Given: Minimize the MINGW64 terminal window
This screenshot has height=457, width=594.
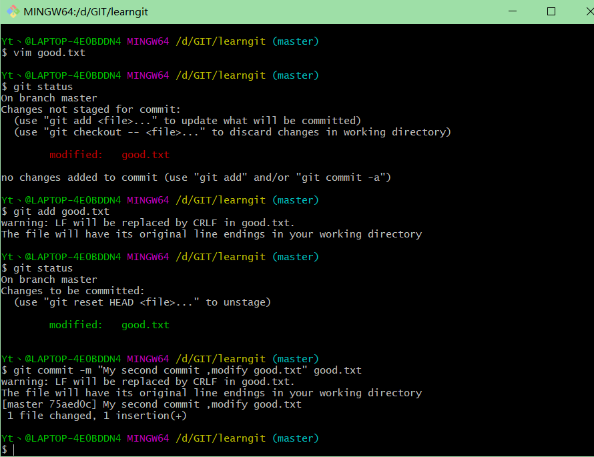Looking at the screenshot, I should coord(513,11).
